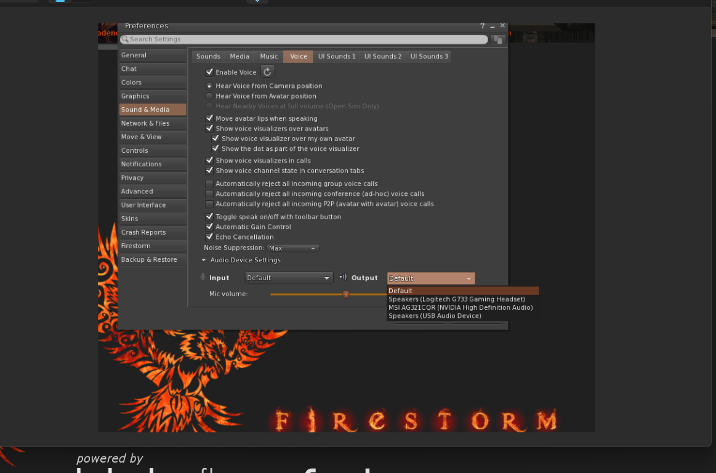Screen dimensions: 716x473
Task: Open the UI Sounds 3 tab
Action: point(428,56)
